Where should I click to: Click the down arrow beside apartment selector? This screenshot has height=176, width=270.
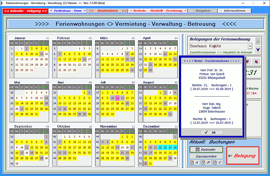(x=258, y=49)
